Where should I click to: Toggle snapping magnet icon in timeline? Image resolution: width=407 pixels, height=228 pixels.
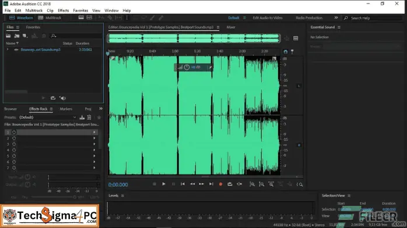click(x=286, y=52)
